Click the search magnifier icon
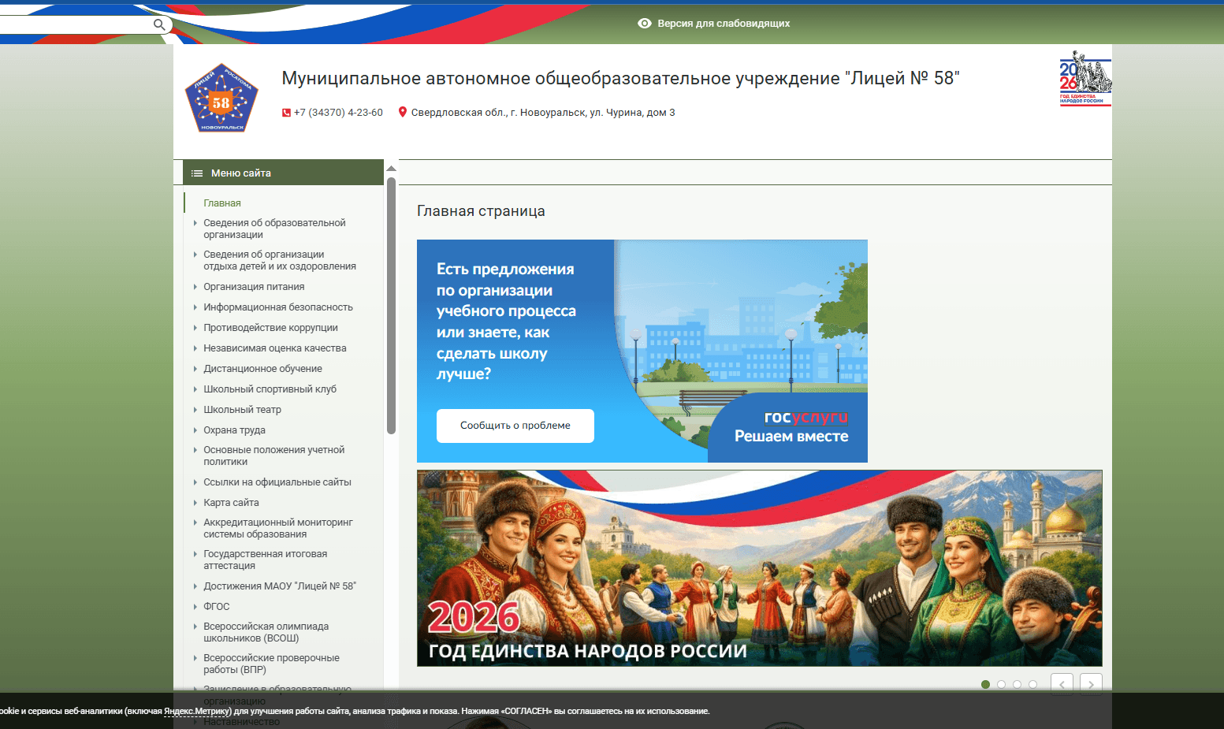This screenshot has width=1224, height=729. (x=159, y=24)
